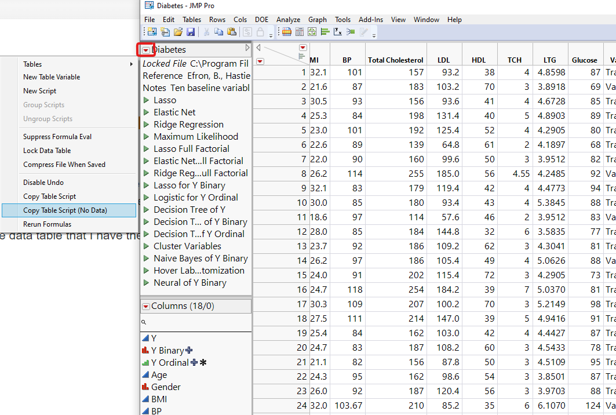Select the Gender column in Columns list
Screen dimensions: 616x415
[166, 387]
